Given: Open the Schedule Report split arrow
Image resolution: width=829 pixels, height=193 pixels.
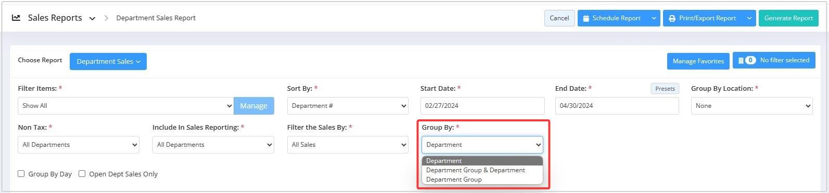Looking at the screenshot, I should pos(654,18).
